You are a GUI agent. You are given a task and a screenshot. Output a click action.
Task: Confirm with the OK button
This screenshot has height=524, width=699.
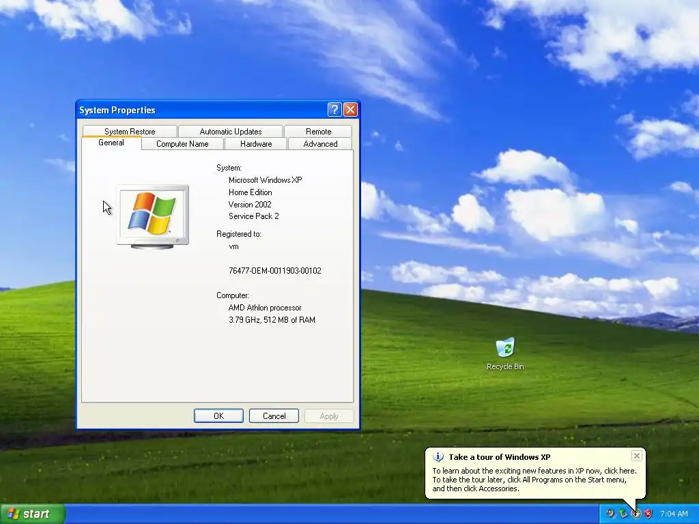pyautogui.click(x=218, y=416)
